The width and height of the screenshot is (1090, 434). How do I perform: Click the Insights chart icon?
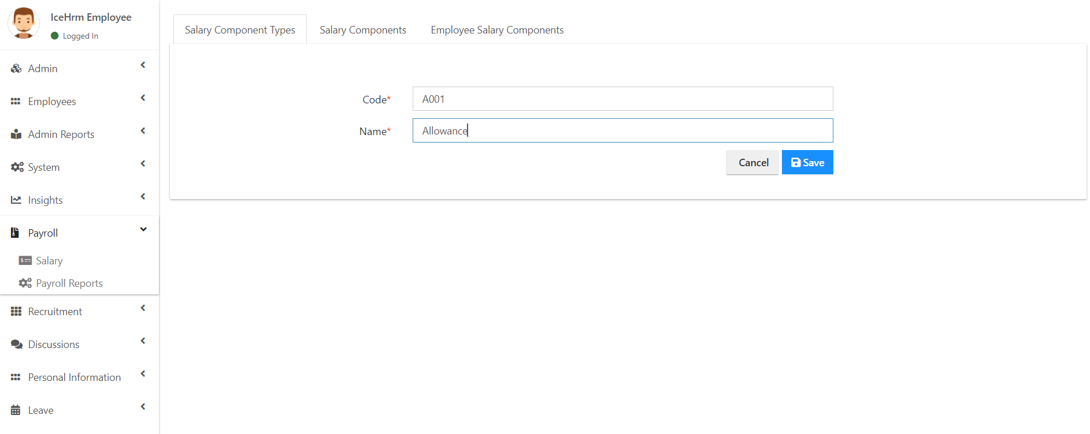[x=16, y=200]
